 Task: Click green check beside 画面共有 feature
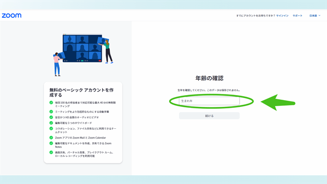click(x=51, y=152)
